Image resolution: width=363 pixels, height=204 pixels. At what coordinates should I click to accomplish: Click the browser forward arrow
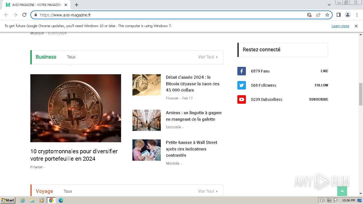15,15
